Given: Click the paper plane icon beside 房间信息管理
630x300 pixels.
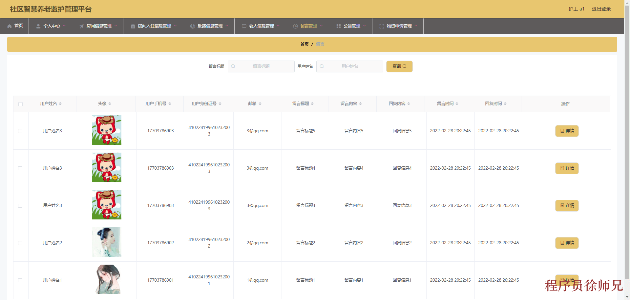Looking at the screenshot, I should 81,26.
